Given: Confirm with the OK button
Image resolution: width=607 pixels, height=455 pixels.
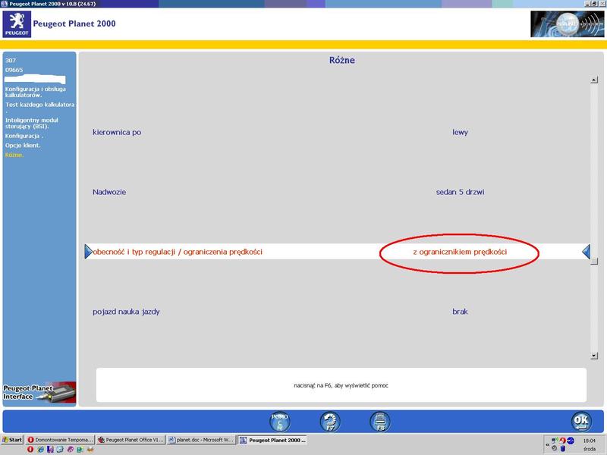Looking at the screenshot, I should (581, 421).
